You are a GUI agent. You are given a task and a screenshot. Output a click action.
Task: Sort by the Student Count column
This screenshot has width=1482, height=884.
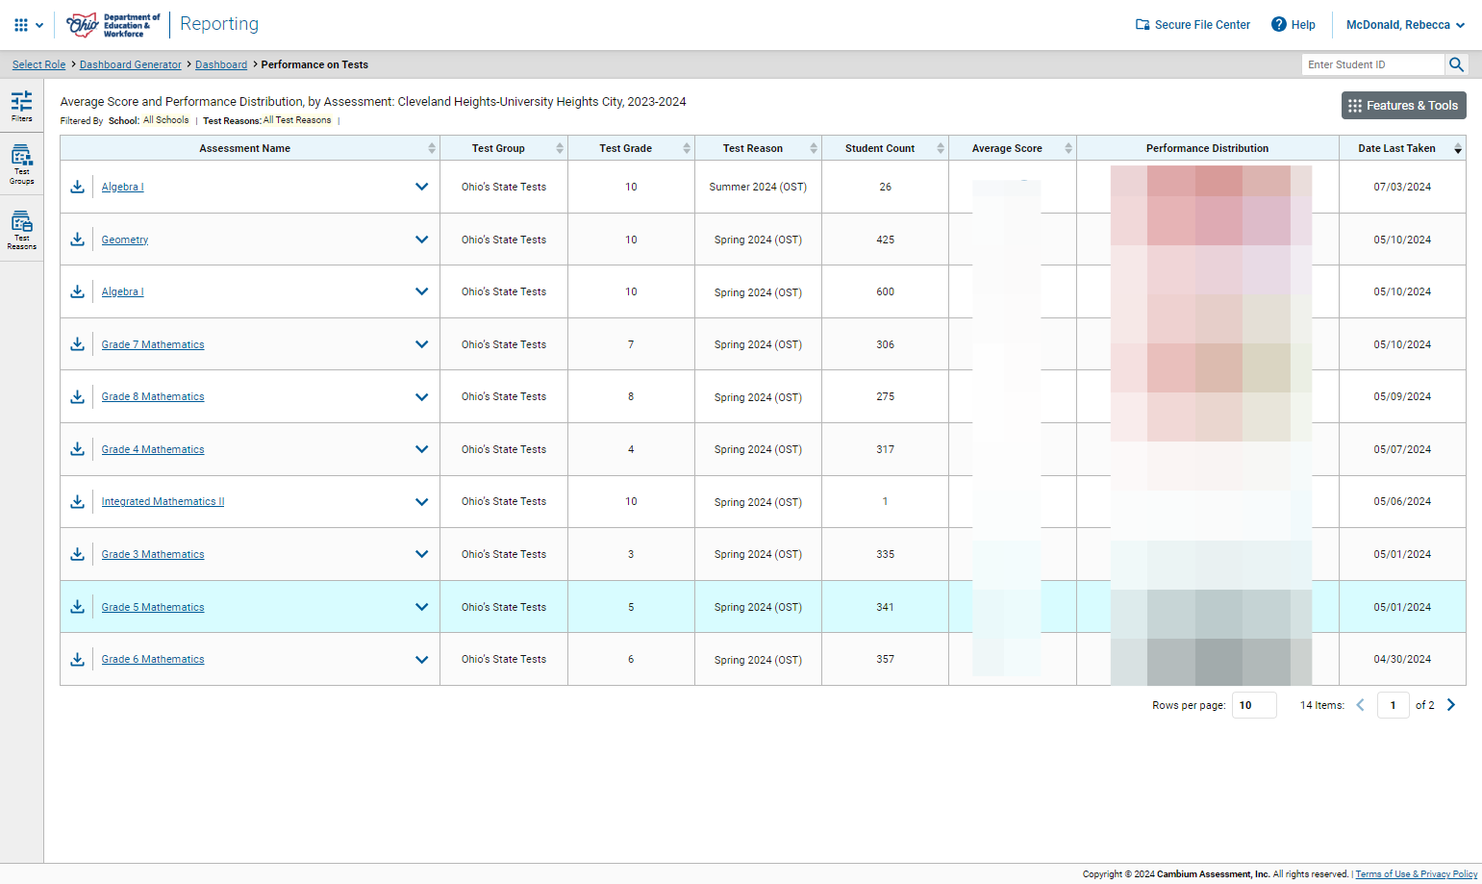(941, 148)
